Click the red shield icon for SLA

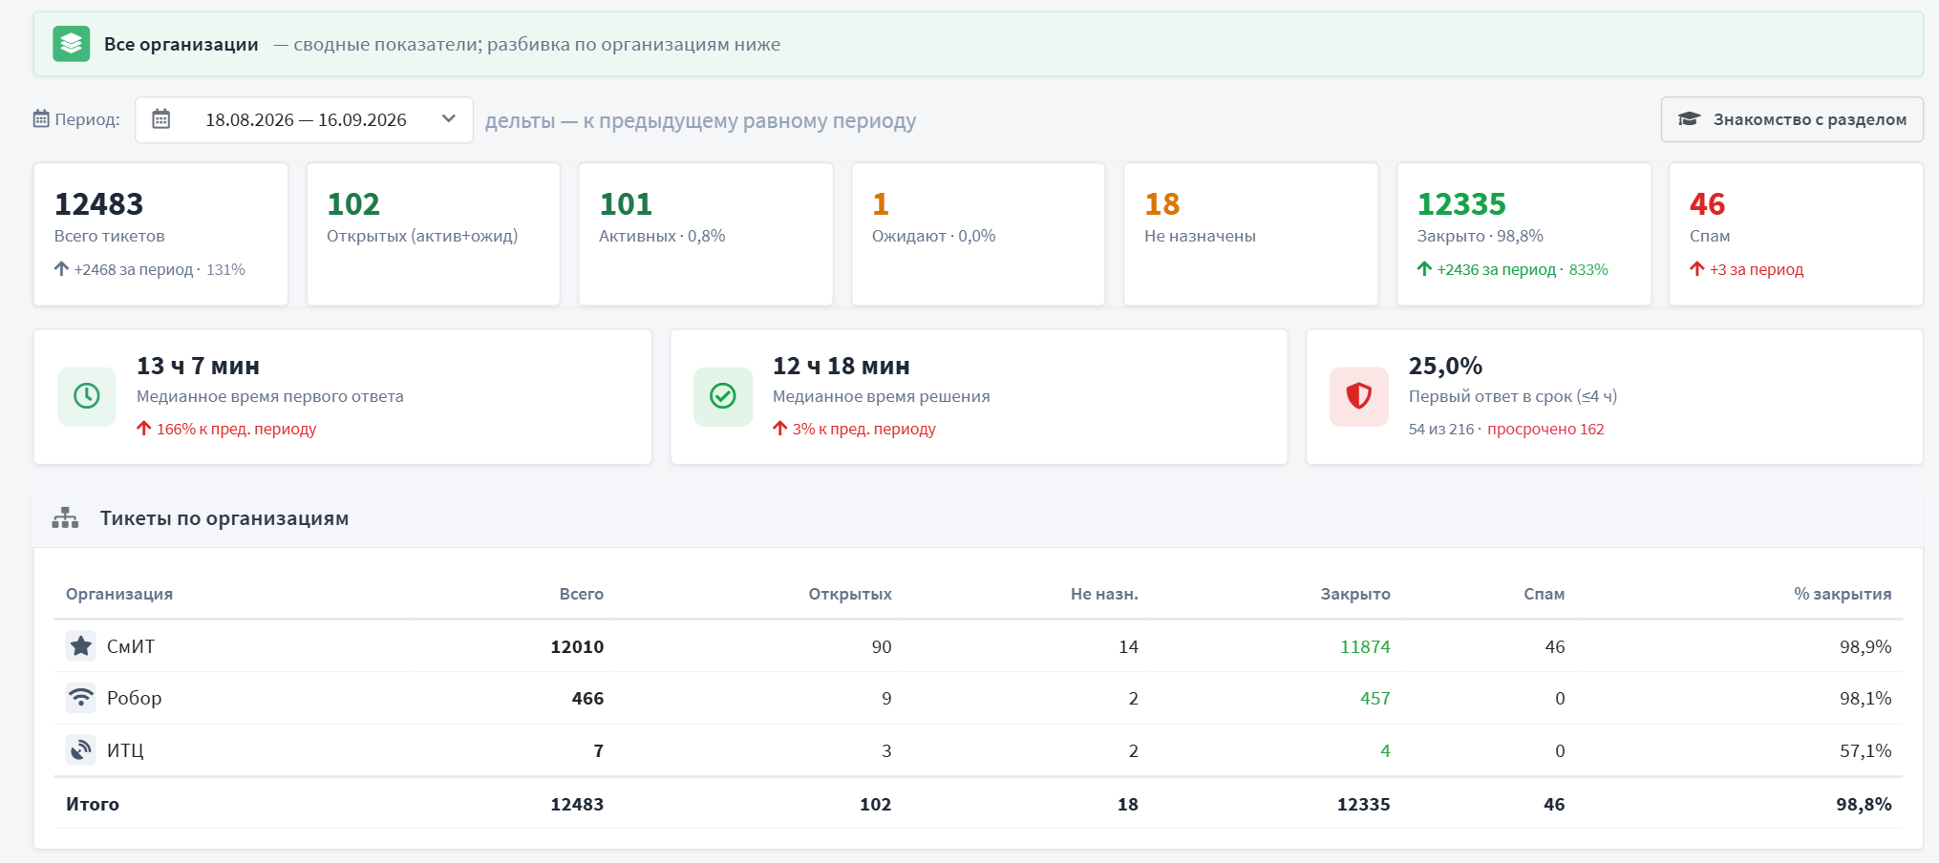click(1359, 396)
